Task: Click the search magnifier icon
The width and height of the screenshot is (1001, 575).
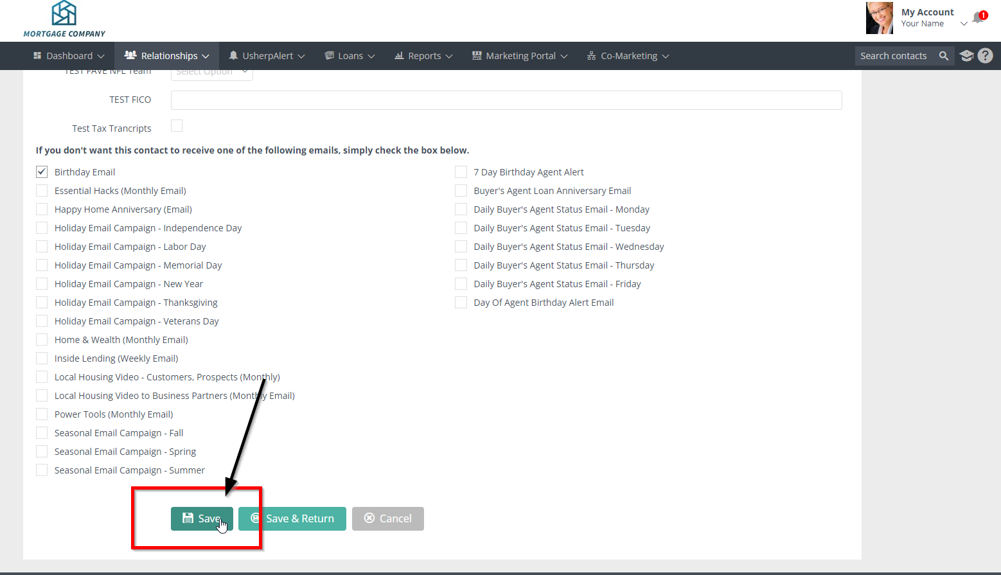Action: tap(943, 56)
